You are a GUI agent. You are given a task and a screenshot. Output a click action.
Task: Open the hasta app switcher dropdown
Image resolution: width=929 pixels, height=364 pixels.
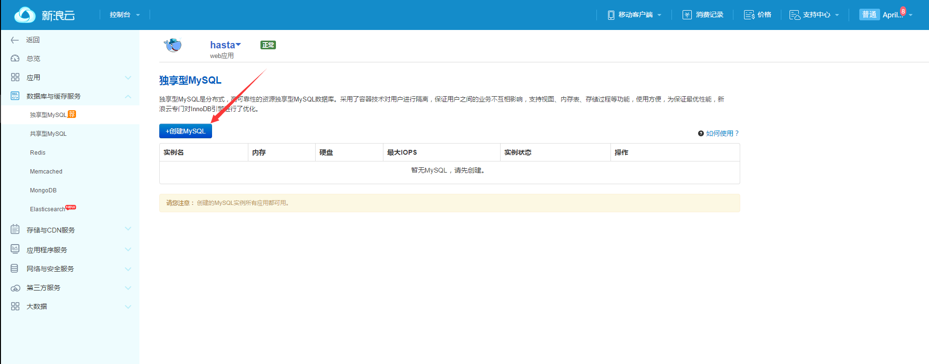point(226,45)
